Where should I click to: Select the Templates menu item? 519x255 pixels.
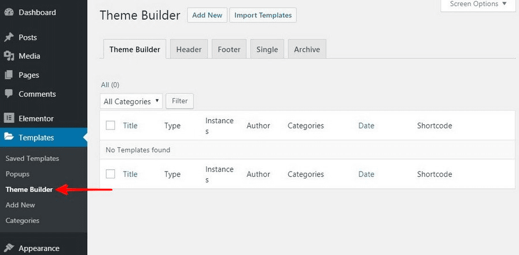click(x=43, y=138)
